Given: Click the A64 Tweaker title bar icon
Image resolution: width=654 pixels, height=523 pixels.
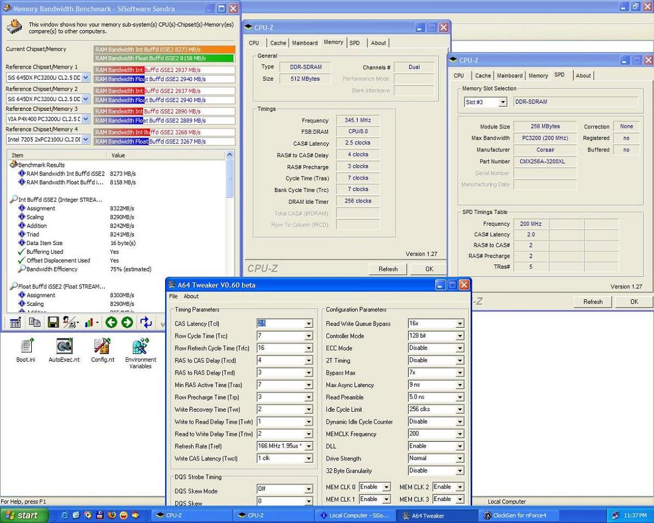Looking at the screenshot, I should point(171,285).
